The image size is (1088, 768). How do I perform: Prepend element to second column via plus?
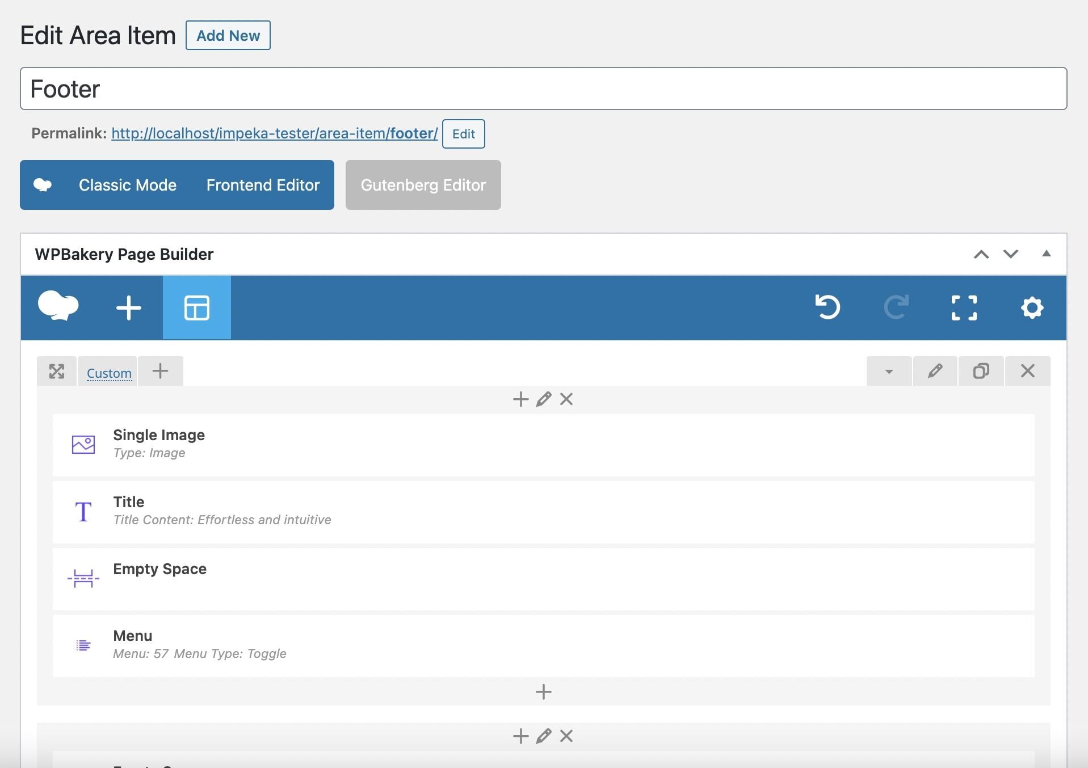520,736
